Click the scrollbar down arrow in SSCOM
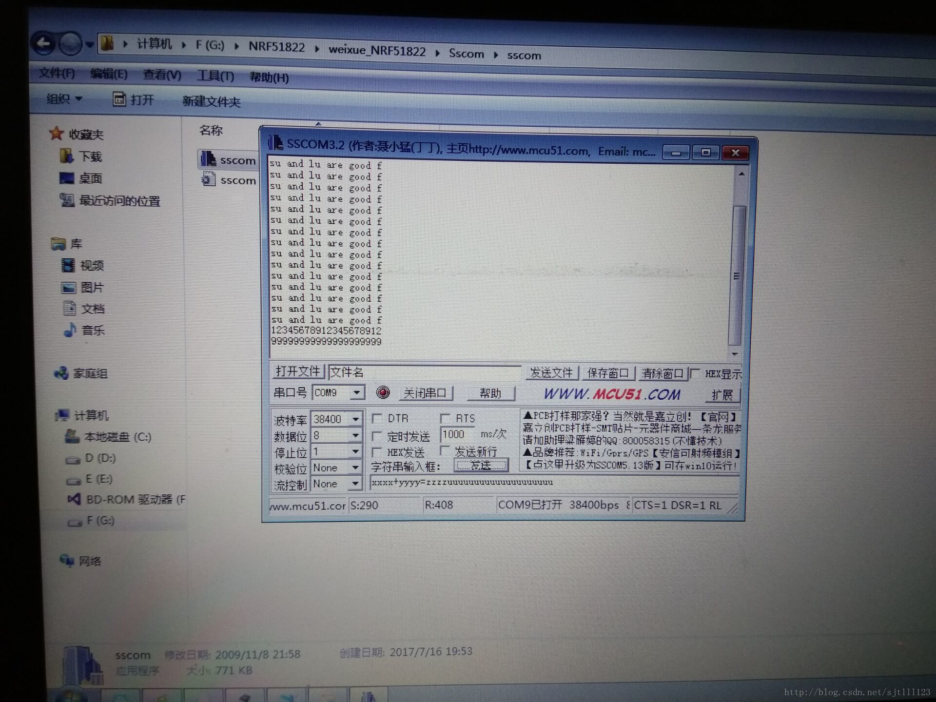Screen dimensions: 936x702 point(735,354)
